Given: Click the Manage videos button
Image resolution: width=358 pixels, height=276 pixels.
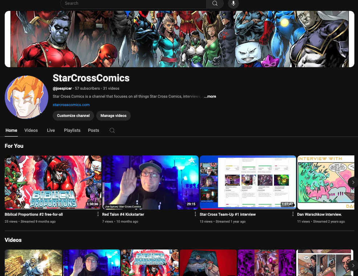Looking at the screenshot, I should (x=114, y=116).
